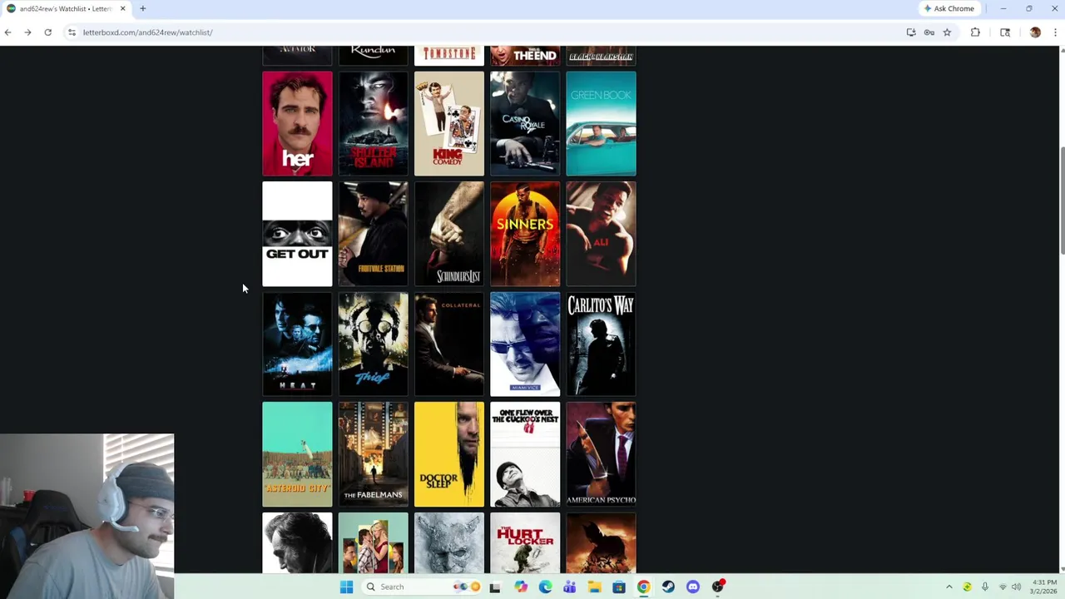Open One Flew Over the Cuckoo's Nest poster

(x=525, y=454)
